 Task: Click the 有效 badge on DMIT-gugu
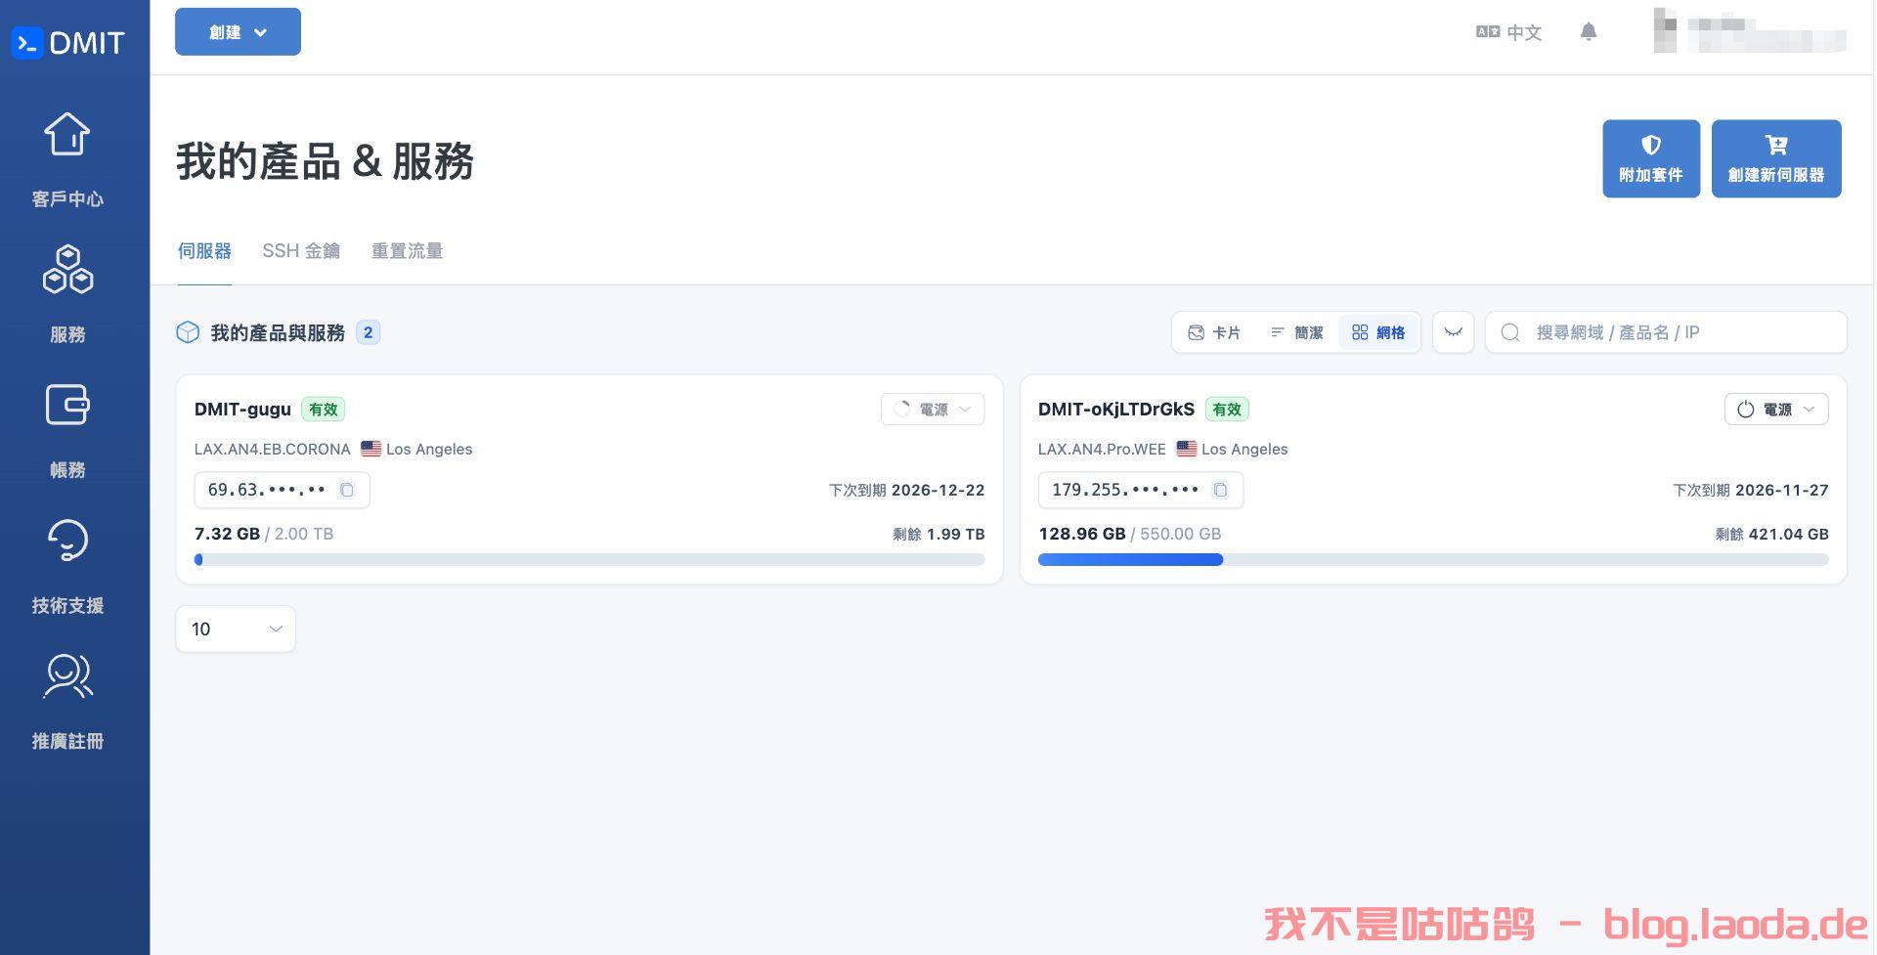pyautogui.click(x=323, y=410)
